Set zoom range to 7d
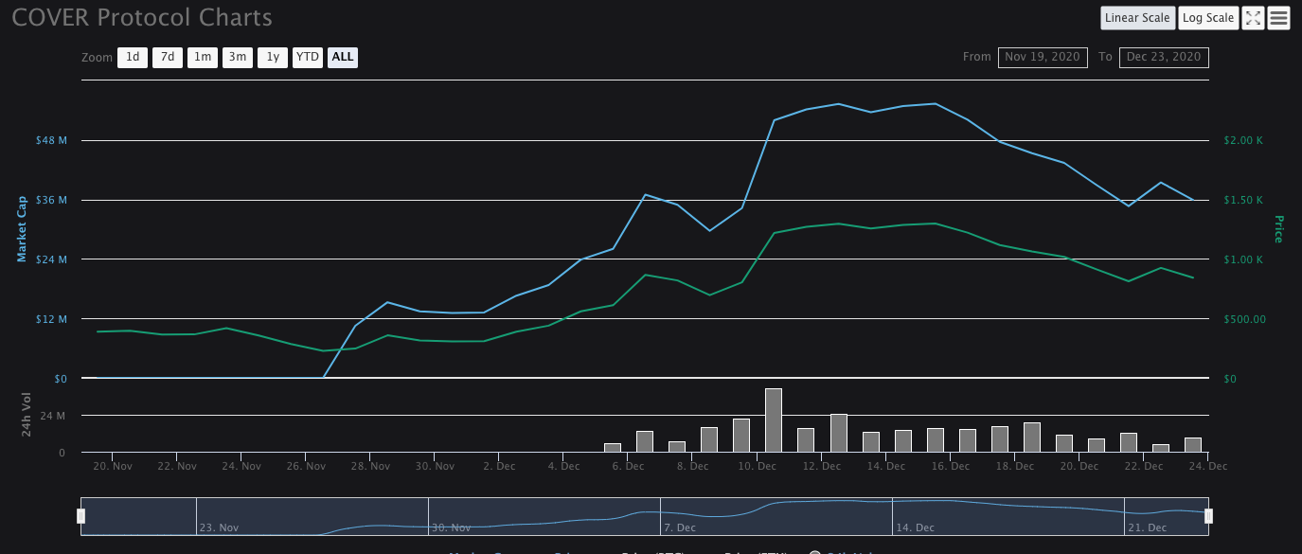 (x=168, y=58)
